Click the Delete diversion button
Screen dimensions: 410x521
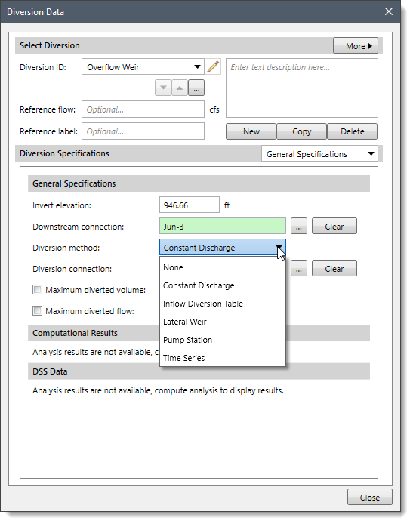[352, 131]
